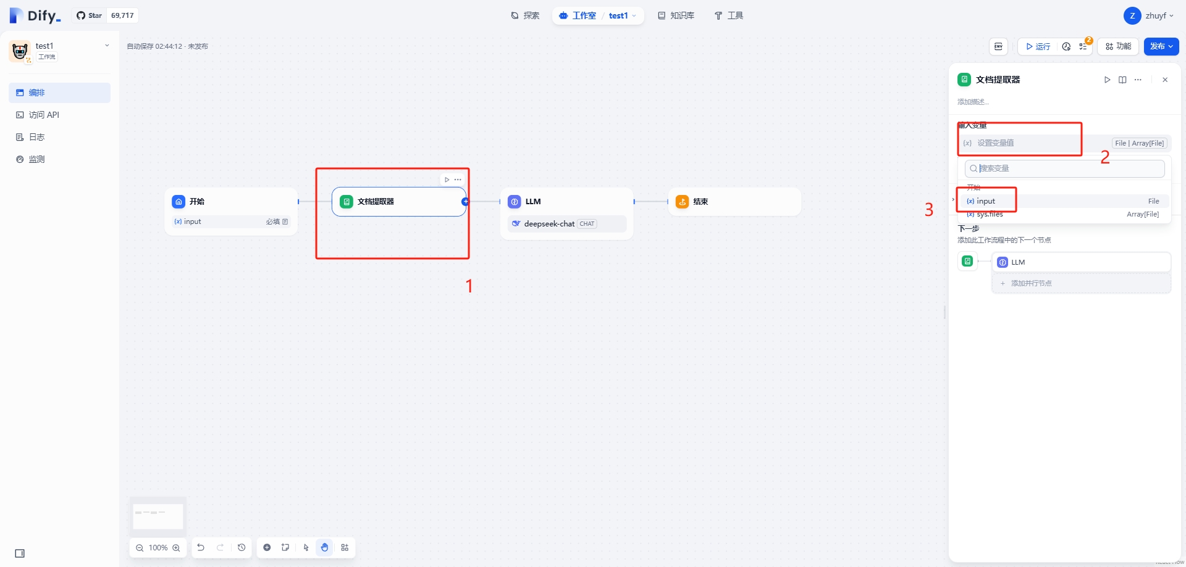The height and width of the screenshot is (567, 1186).
Task: Open the checklist with badge 2
Action: (x=1083, y=46)
